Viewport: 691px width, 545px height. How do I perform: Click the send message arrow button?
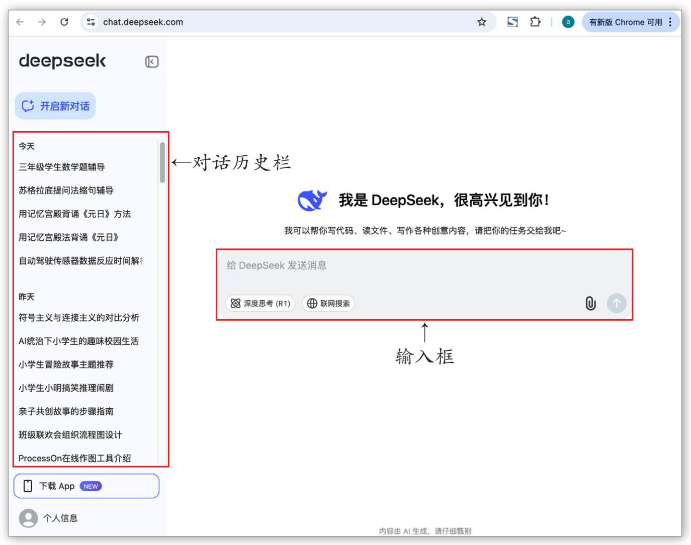click(x=617, y=303)
